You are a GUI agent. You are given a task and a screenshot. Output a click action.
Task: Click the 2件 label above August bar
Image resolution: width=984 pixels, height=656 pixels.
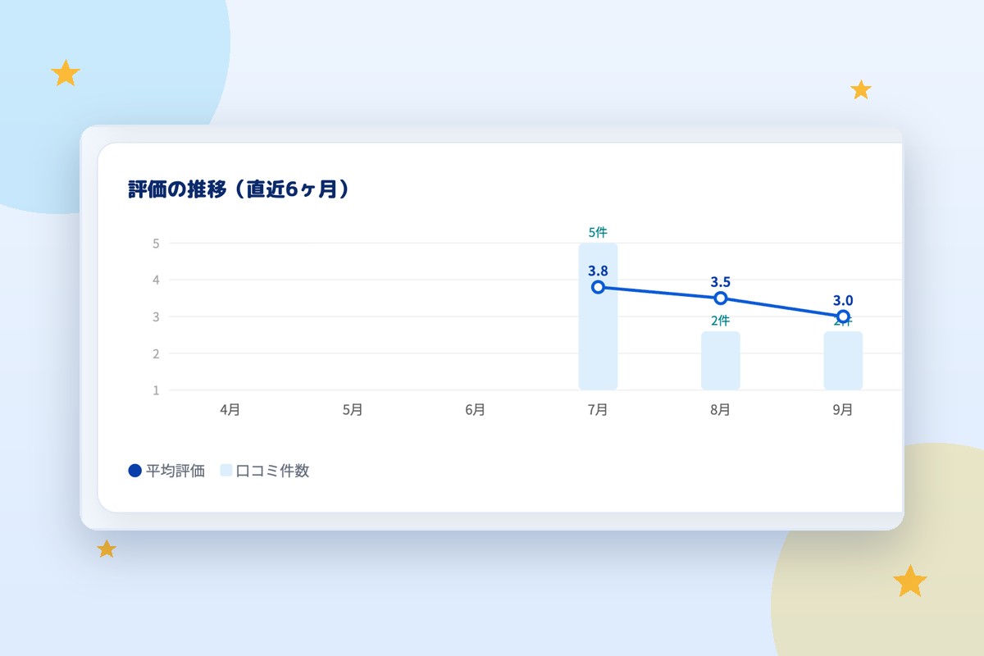pyautogui.click(x=721, y=321)
